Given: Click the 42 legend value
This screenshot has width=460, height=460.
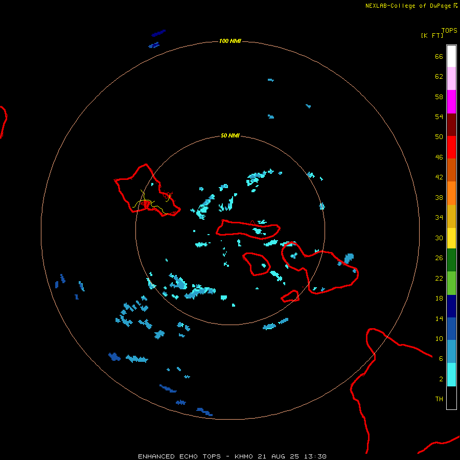Looking at the screenshot, I should tap(439, 177).
